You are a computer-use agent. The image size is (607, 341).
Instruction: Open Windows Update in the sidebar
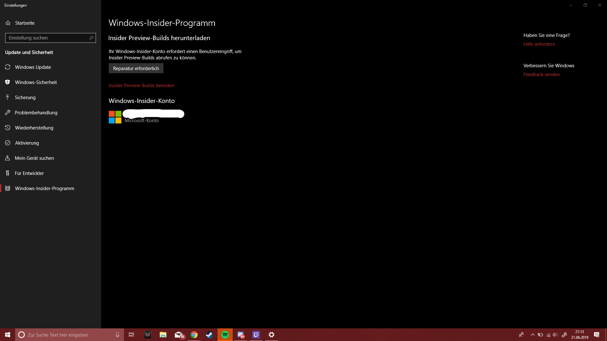51,67
